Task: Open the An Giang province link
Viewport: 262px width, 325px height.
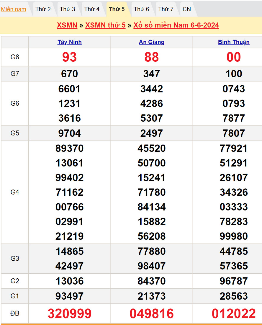Action: tap(152, 42)
